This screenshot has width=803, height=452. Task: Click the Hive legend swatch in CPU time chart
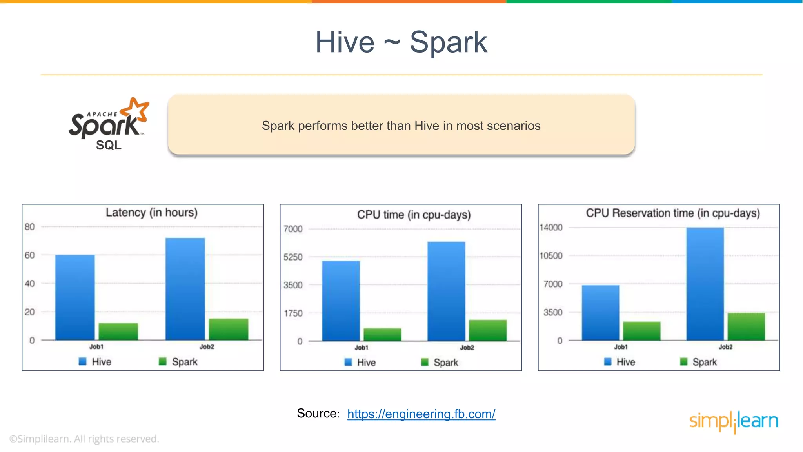tap(348, 362)
